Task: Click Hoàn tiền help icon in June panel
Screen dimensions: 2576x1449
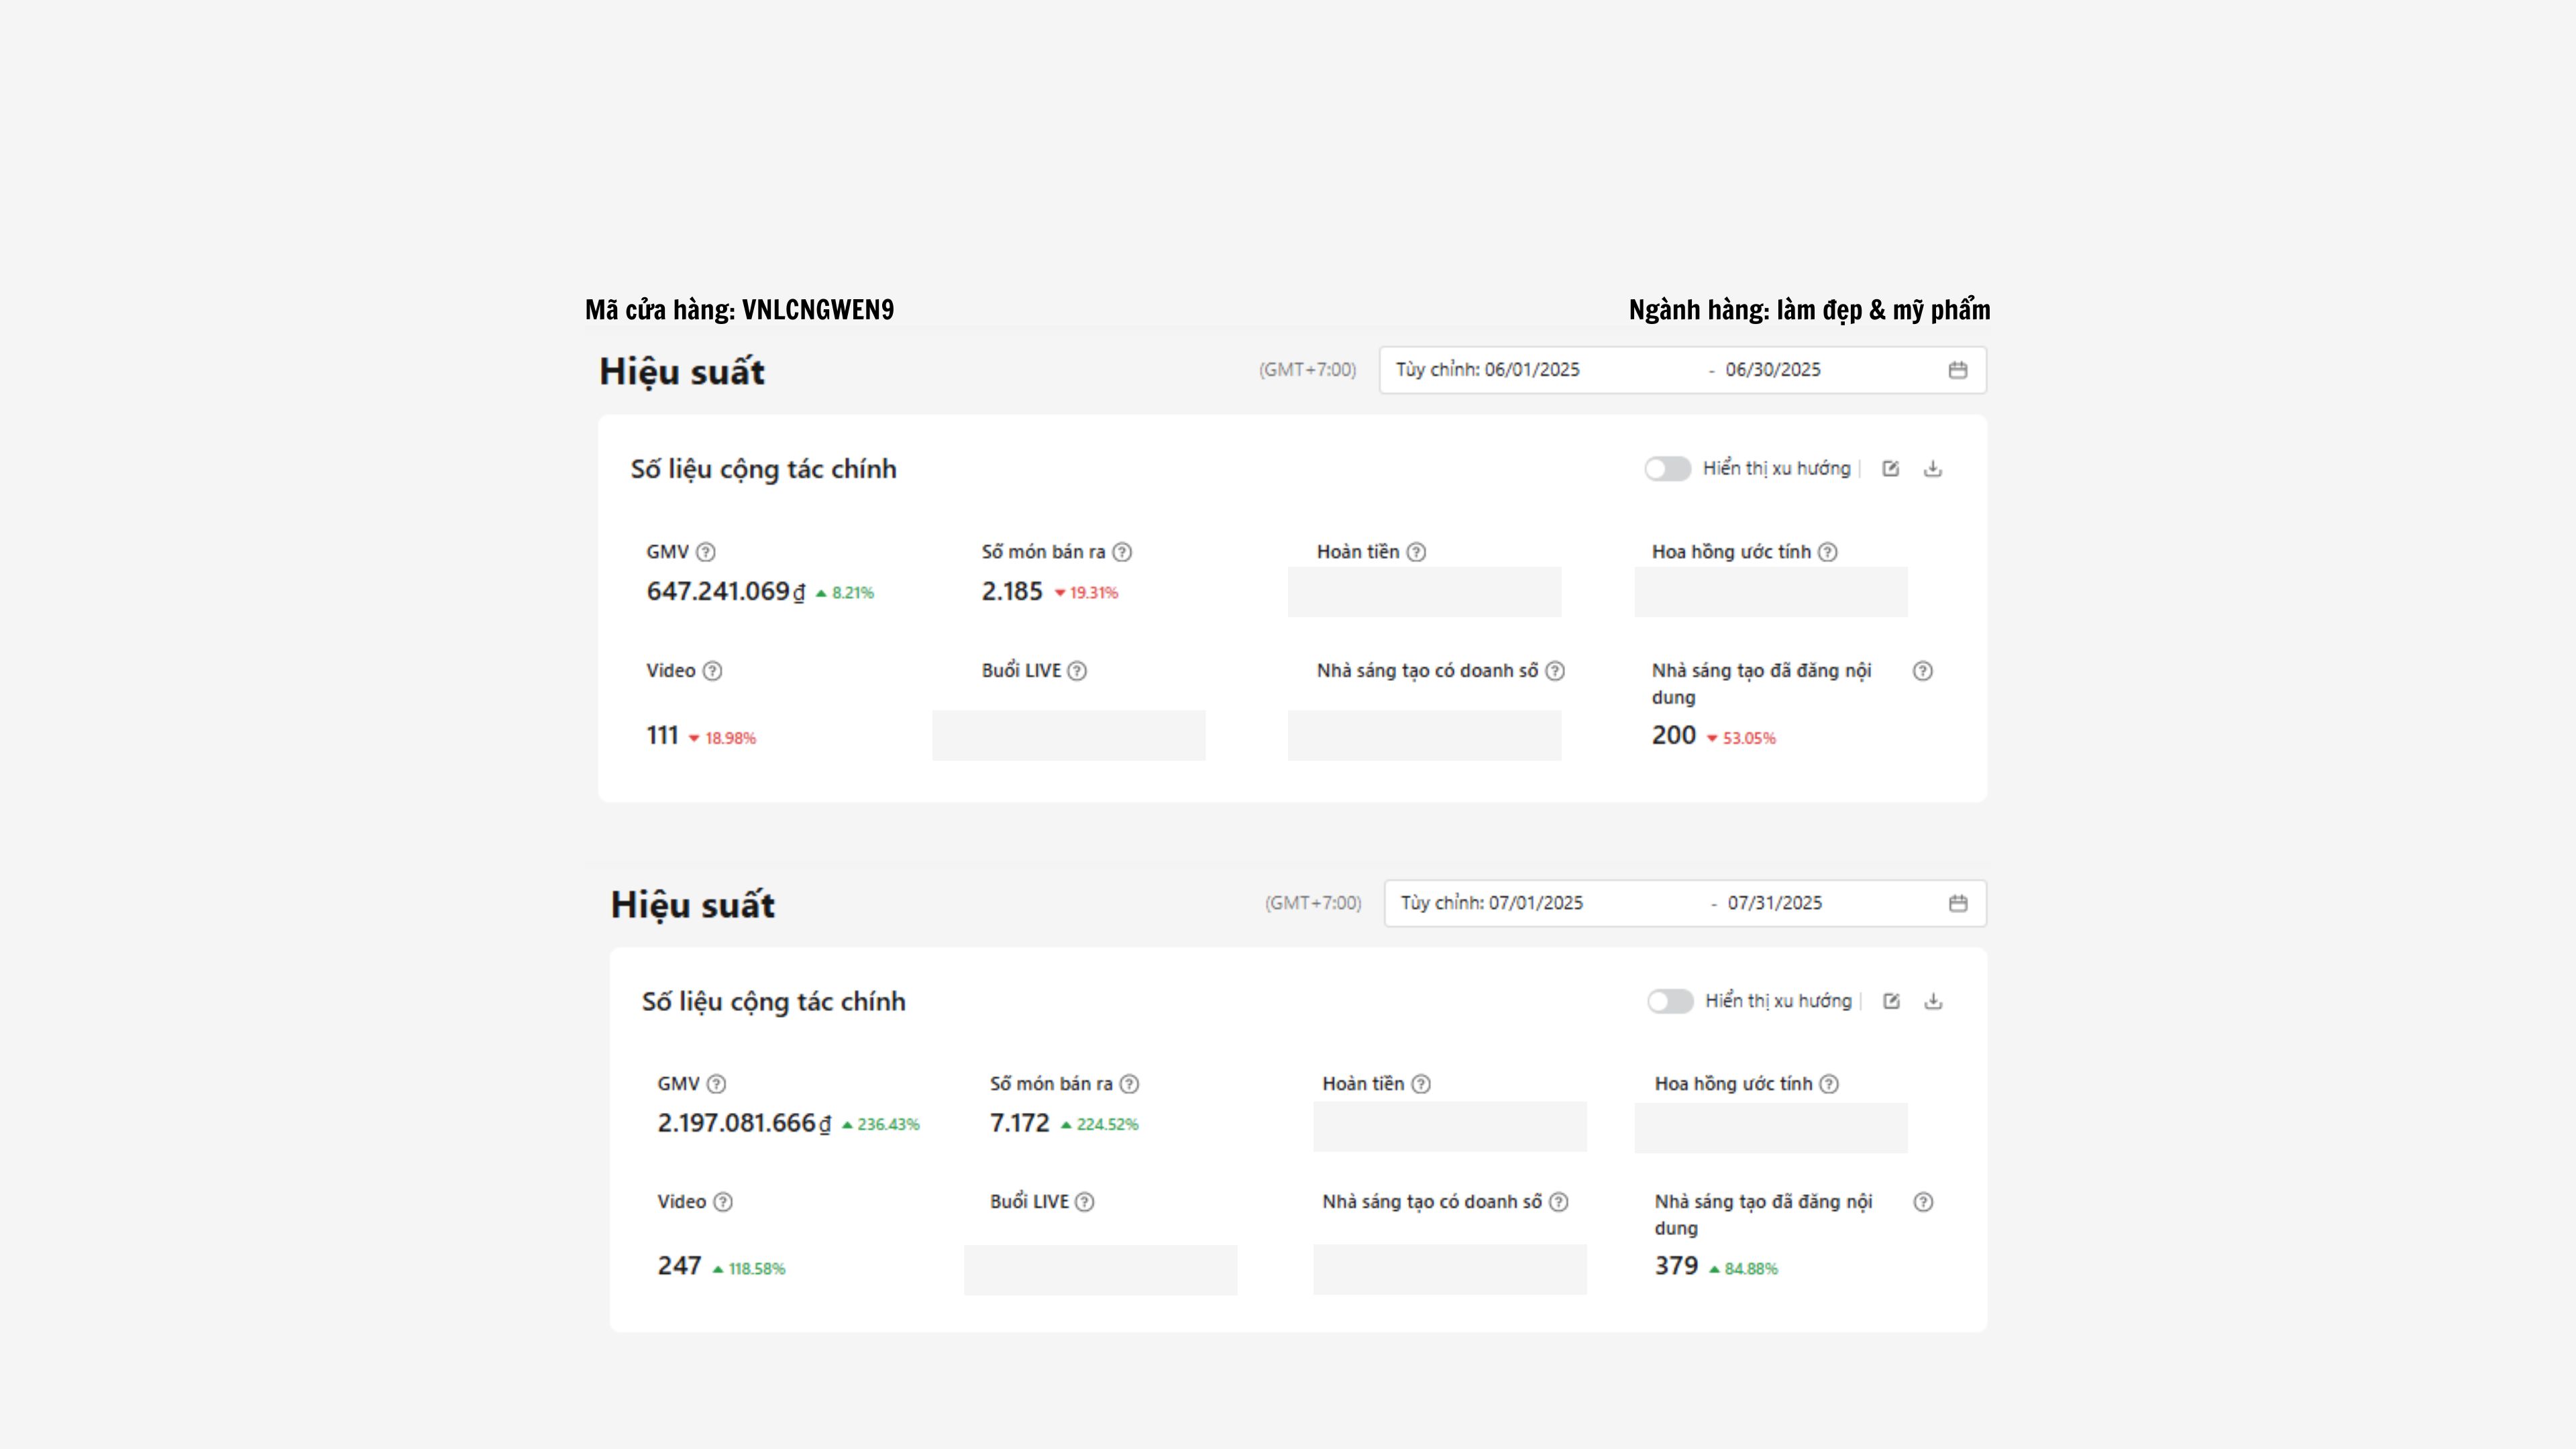Action: pyautogui.click(x=1416, y=552)
